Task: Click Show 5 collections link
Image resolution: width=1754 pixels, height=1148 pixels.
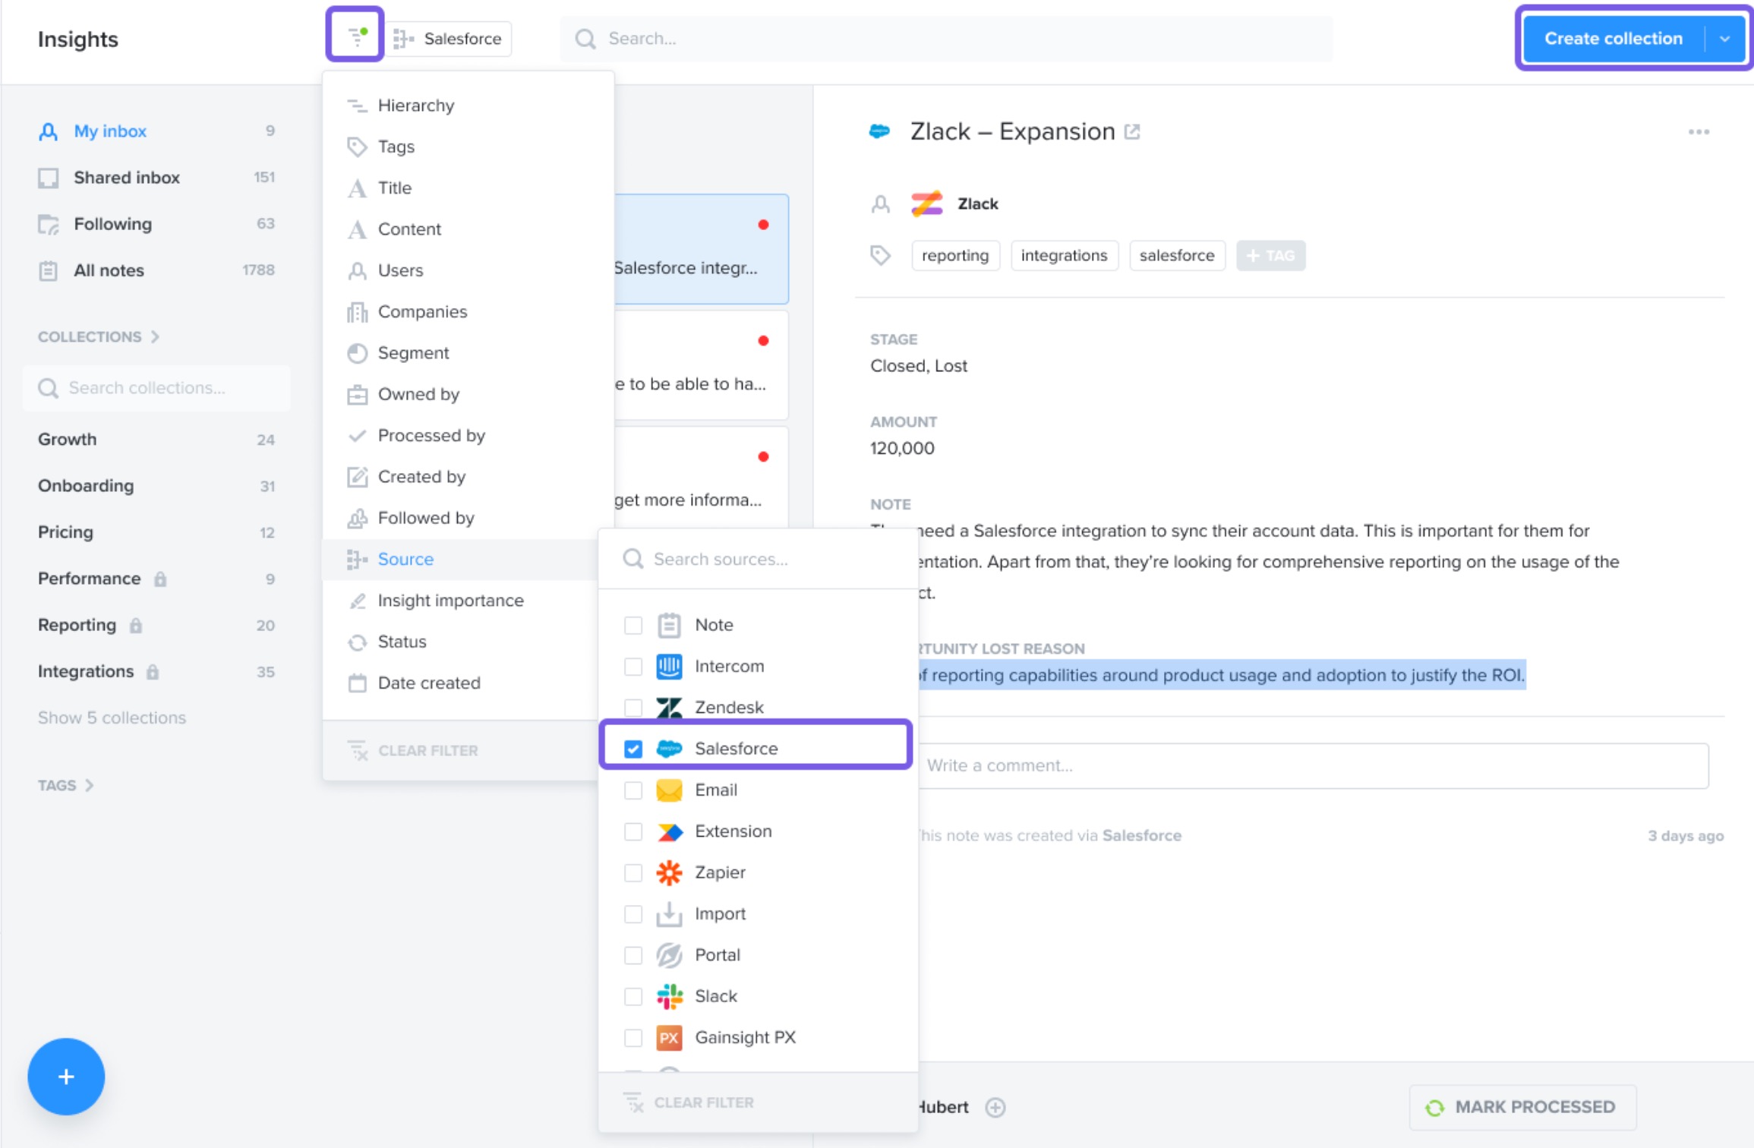Action: coord(112,717)
